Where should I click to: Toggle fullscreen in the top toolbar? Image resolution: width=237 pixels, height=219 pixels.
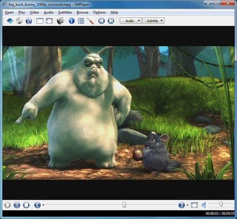pyautogui.click(x=49, y=21)
